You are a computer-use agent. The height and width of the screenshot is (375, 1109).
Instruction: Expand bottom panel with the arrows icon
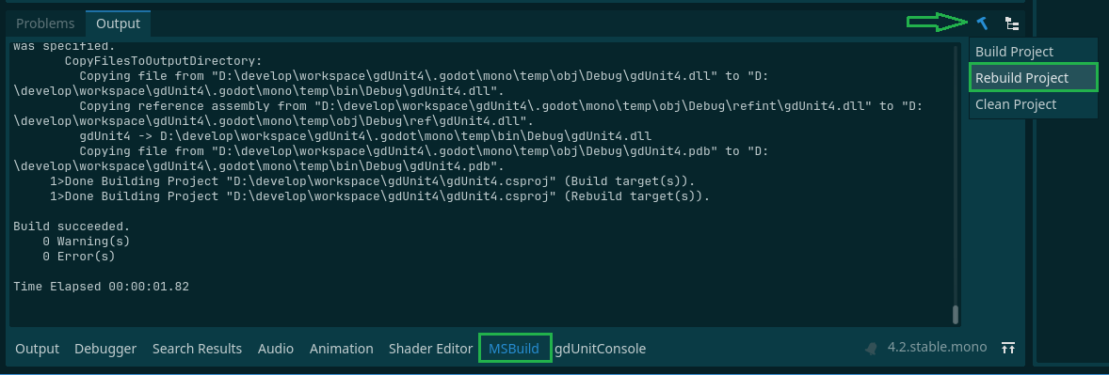pos(1008,348)
